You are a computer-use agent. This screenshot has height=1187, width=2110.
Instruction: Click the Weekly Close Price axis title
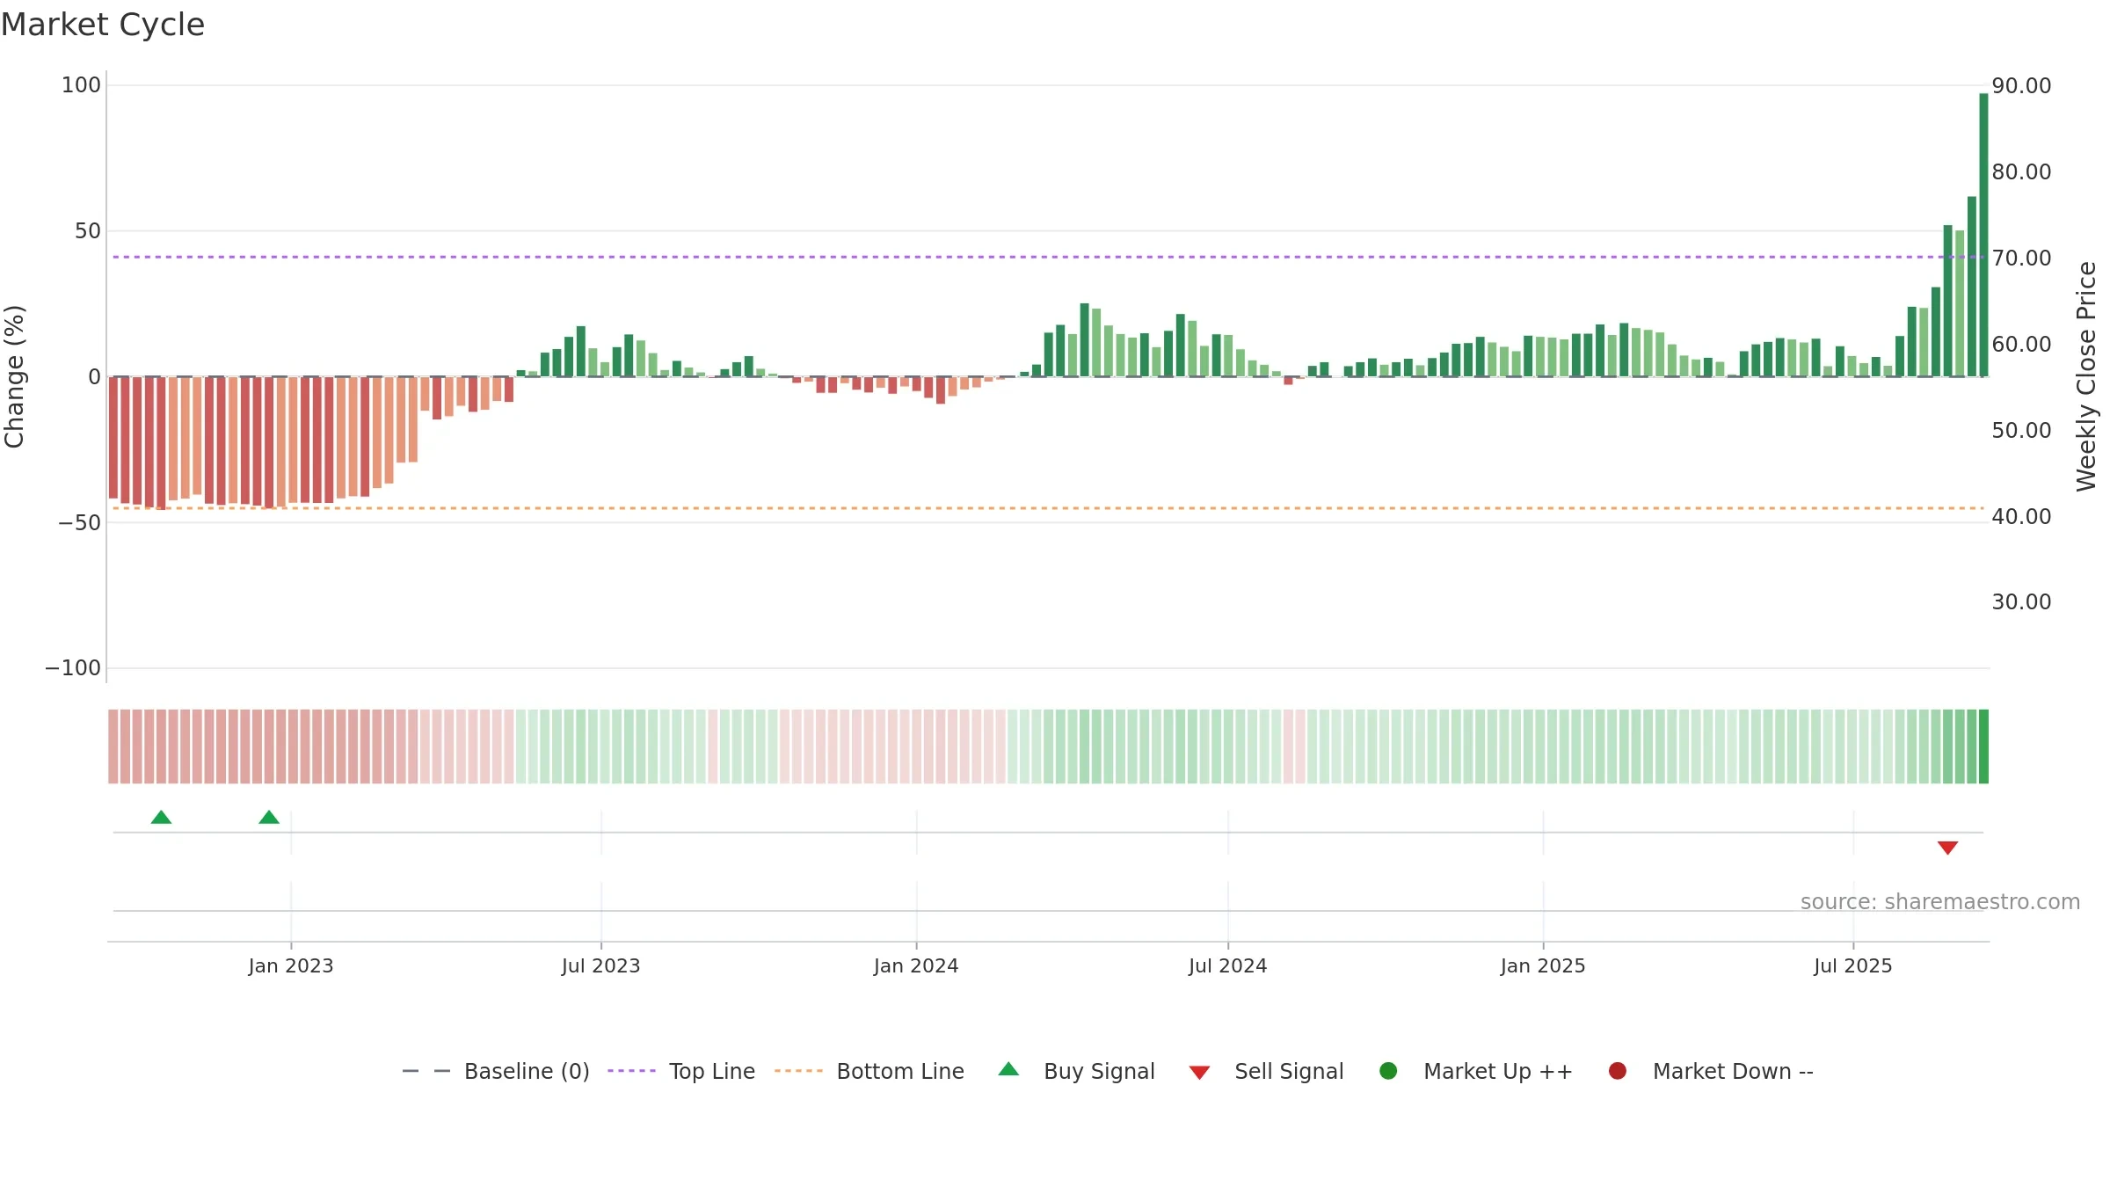click(x=2087, y=376)
